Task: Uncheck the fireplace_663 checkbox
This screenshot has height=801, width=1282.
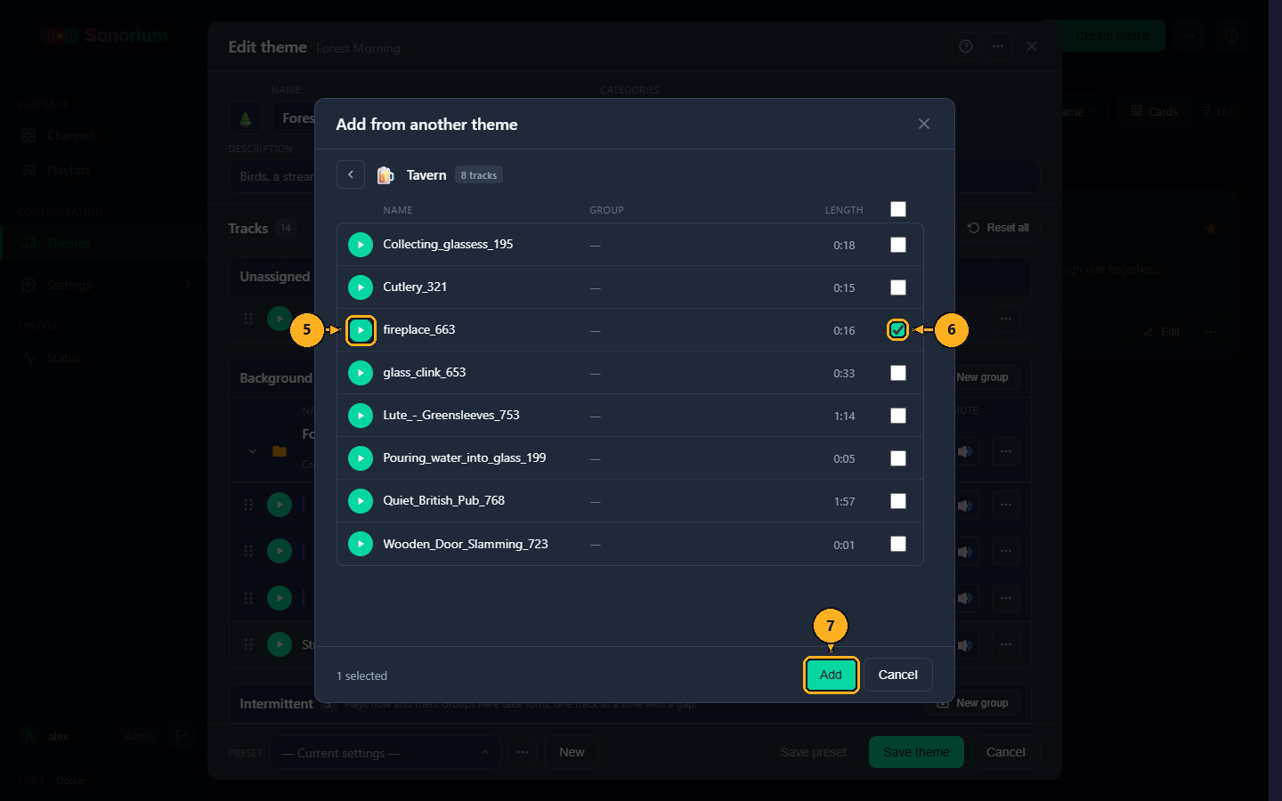Action: (898, 330)
